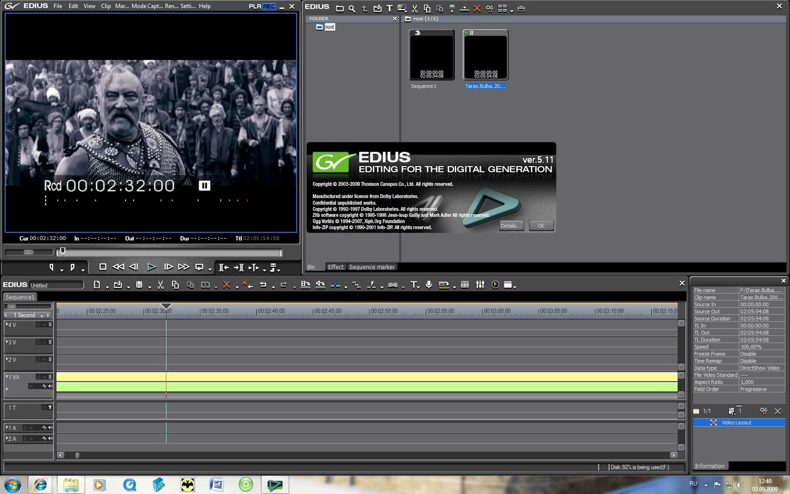
Task: Click the red X delete icon in the bin toolbar
Action: pyautogui.click(x=477, y=8)
